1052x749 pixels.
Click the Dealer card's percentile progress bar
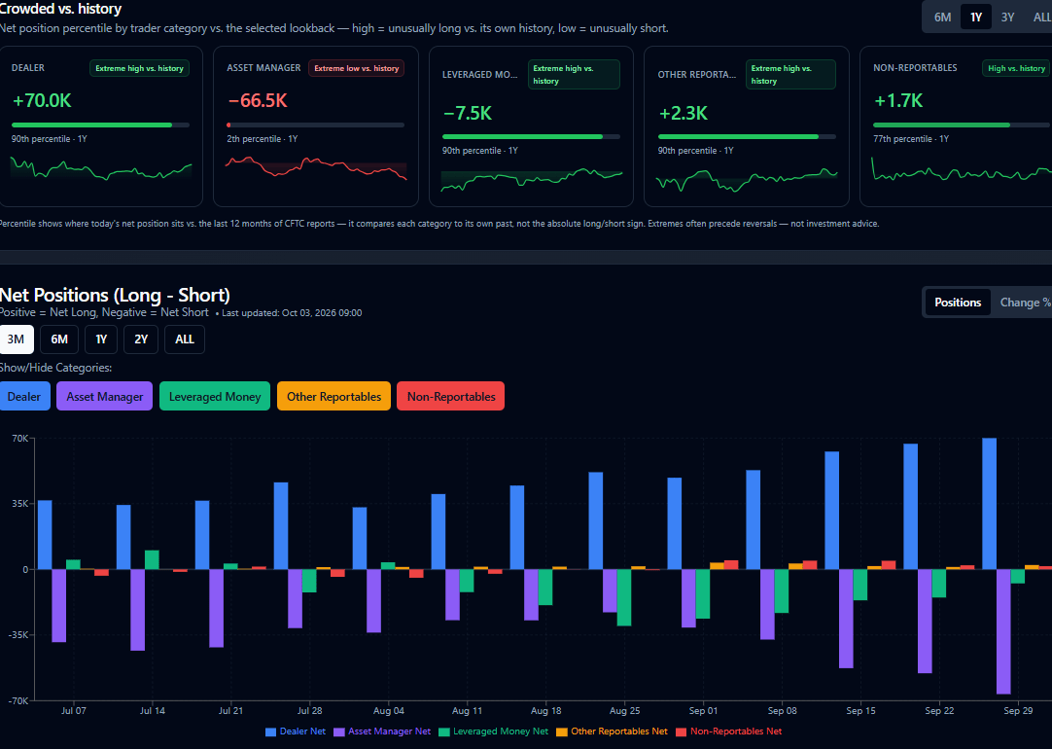click(x=101, y=125)
